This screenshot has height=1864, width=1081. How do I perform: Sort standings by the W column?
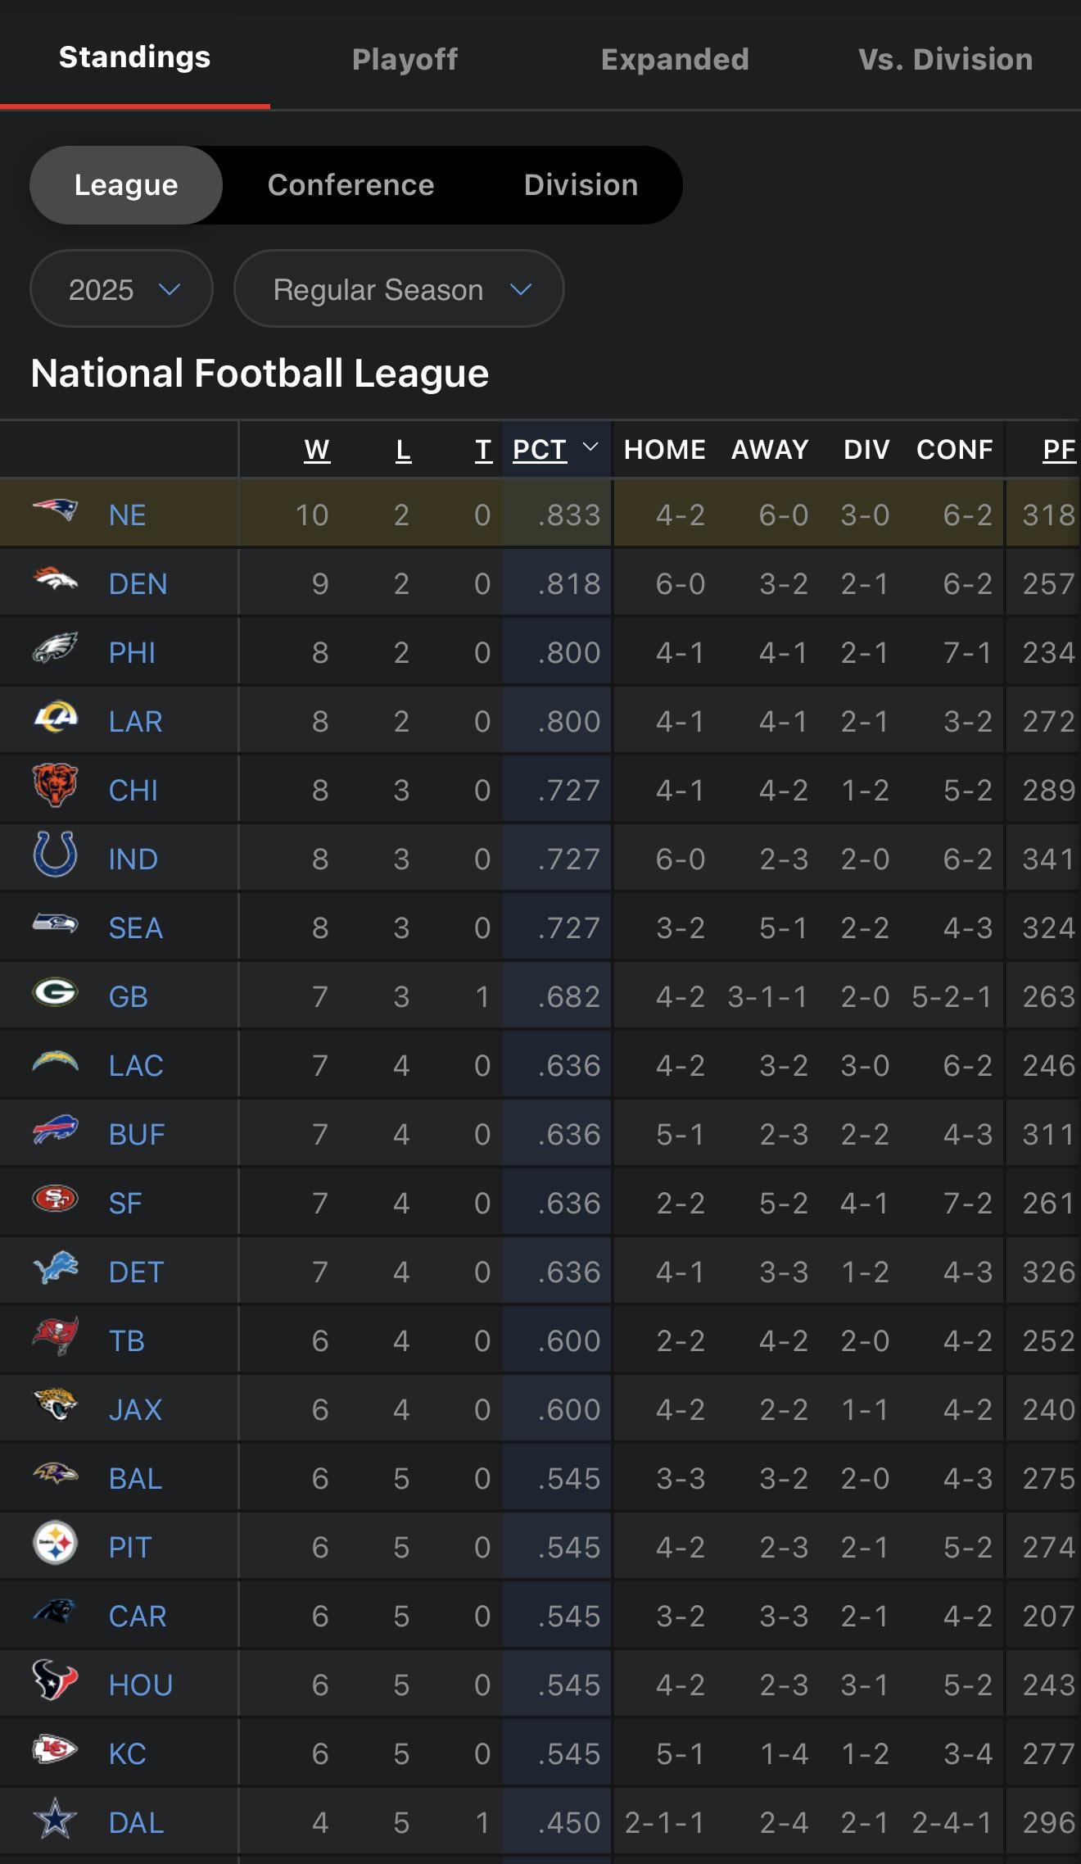(317, 450)
